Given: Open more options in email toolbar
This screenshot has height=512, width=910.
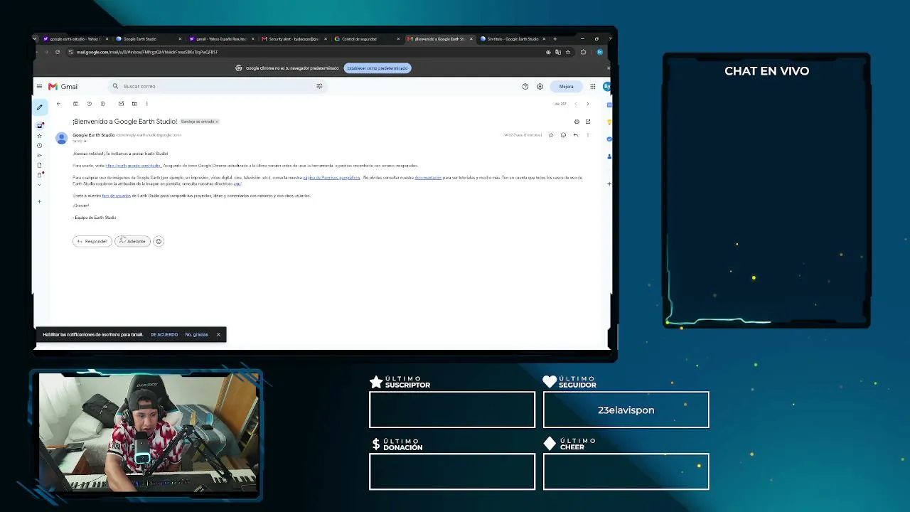Looking at the screenshot, I should click(x=146, y=104).
